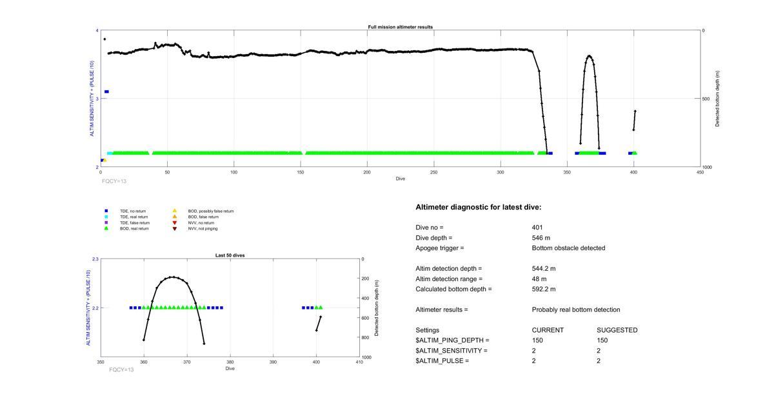Click the x-axis tick label 450 on top chart
The image size is (774, 401).
(700, 172)
